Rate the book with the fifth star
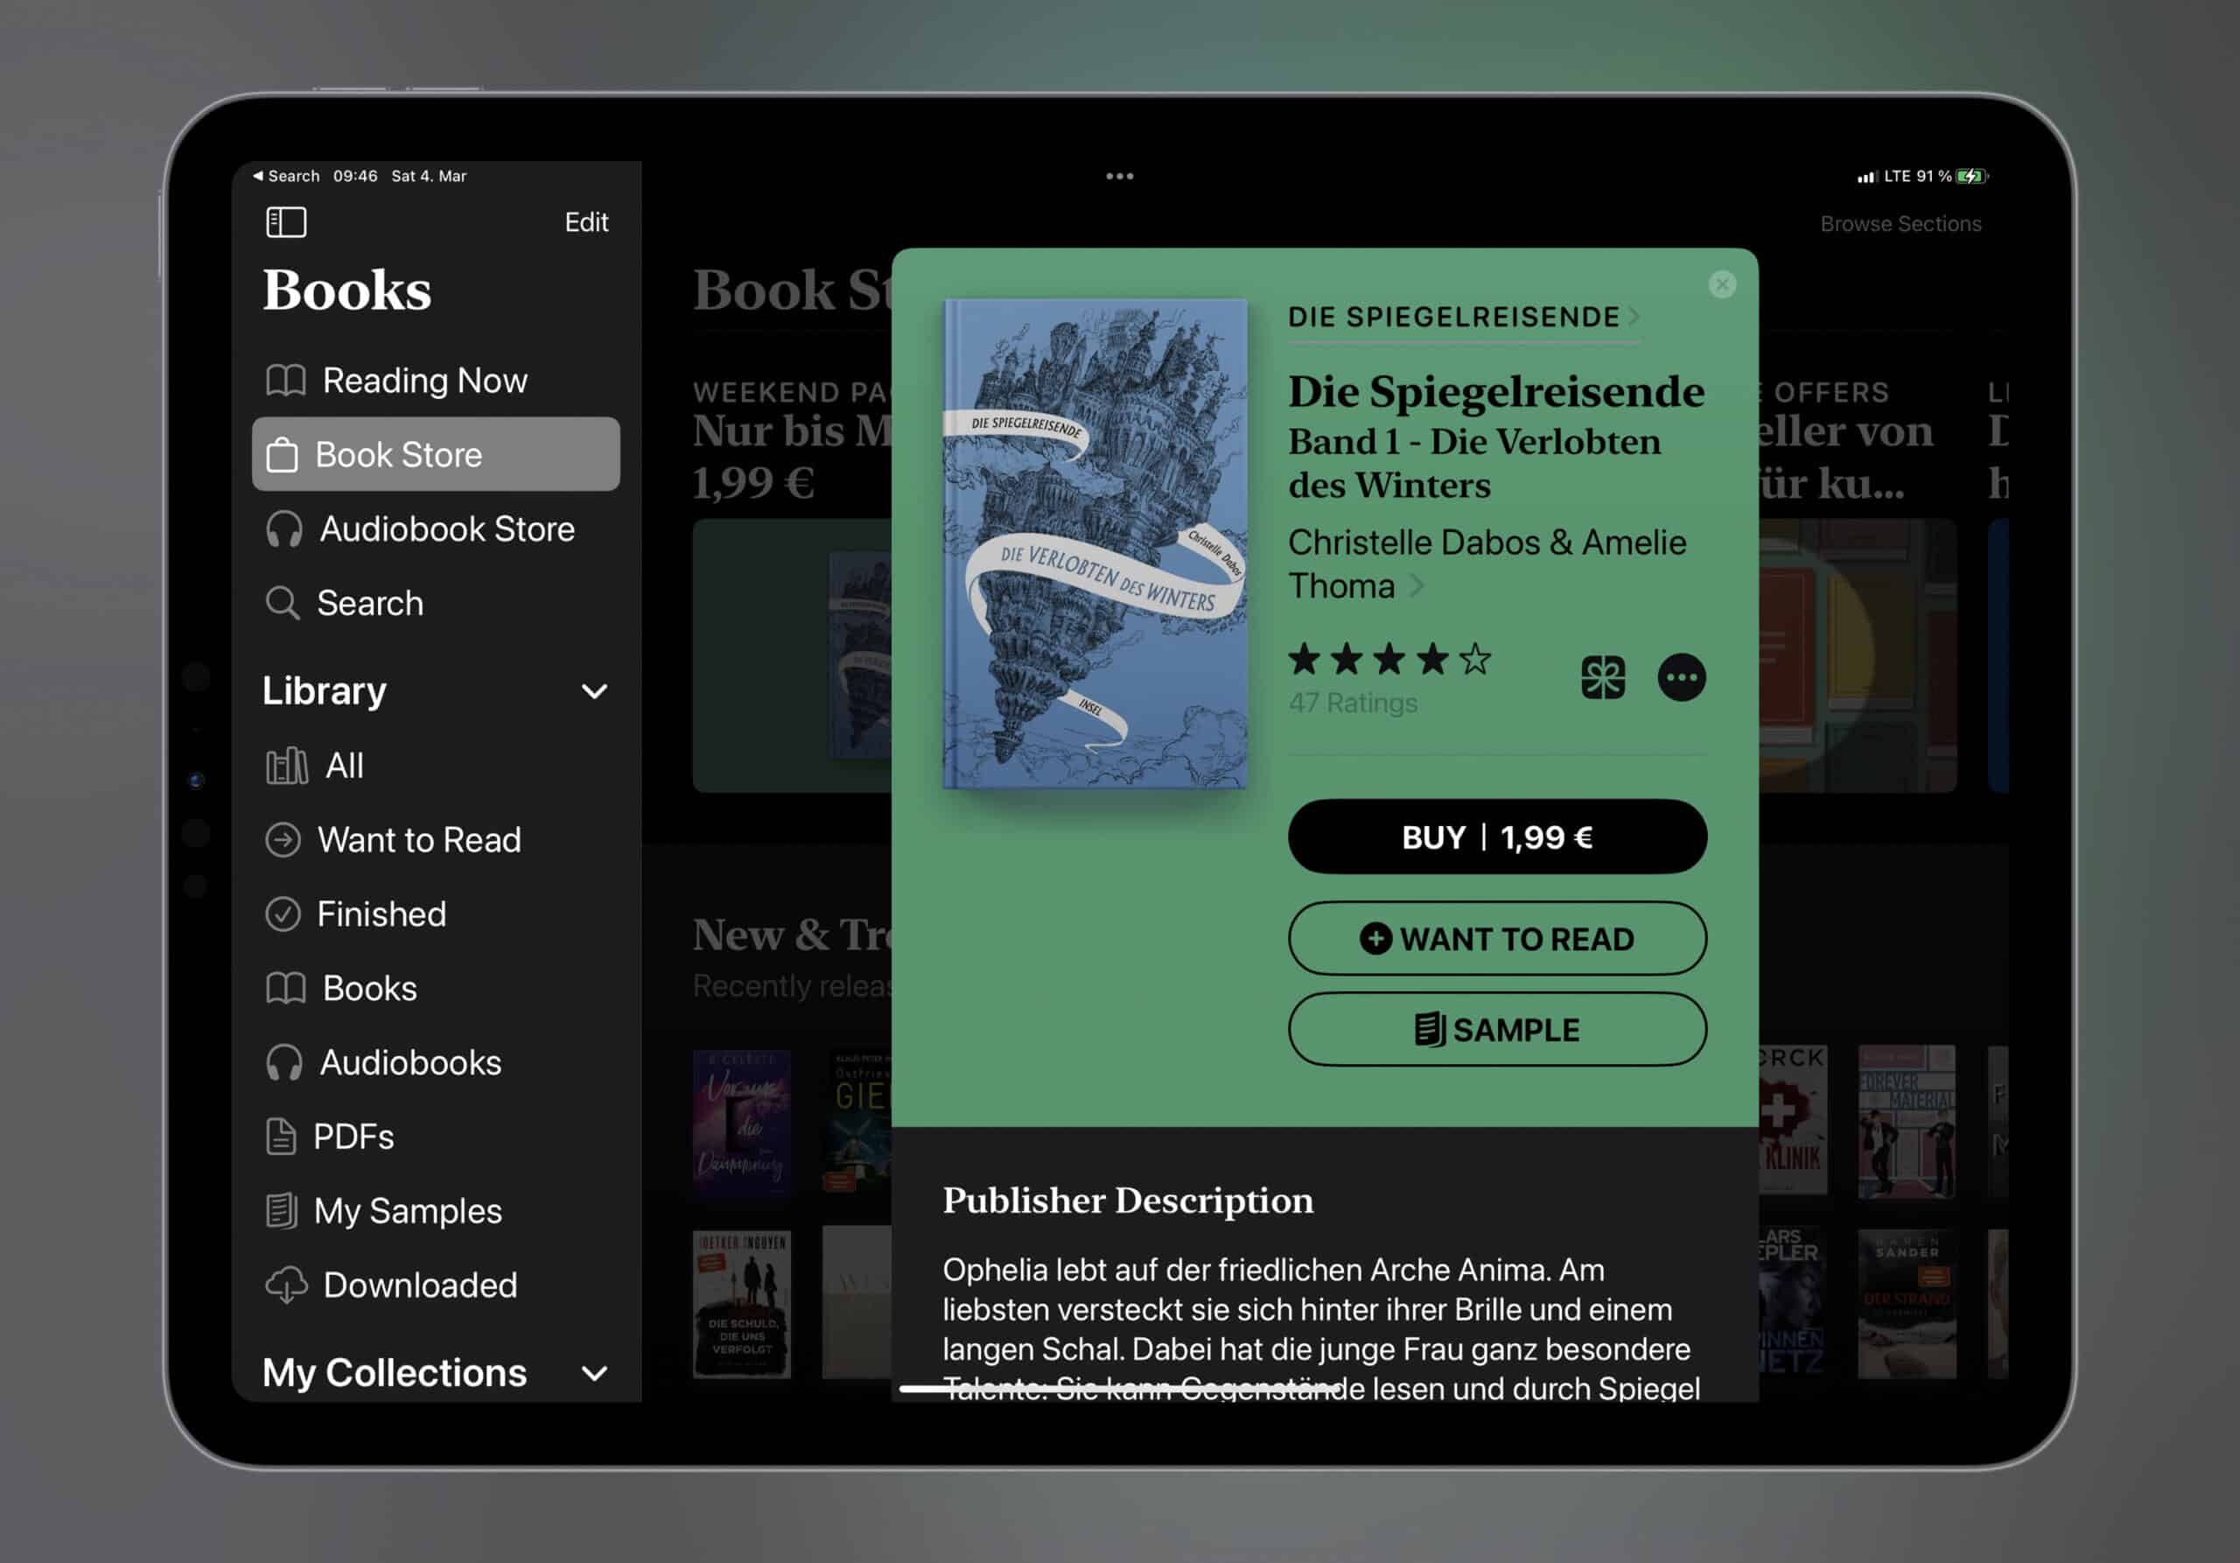The image size is (2240, 1563). click(x=1475, y=660)
